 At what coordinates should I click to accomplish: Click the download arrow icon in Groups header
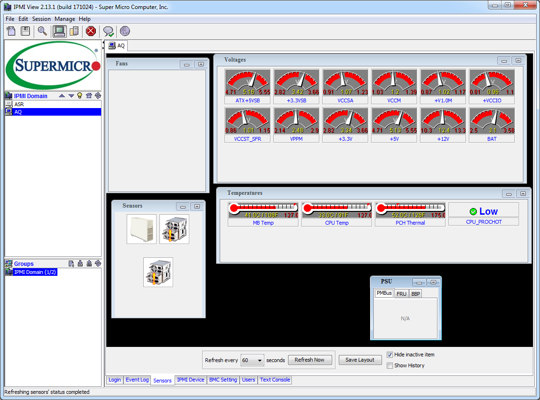click(80, 264)
